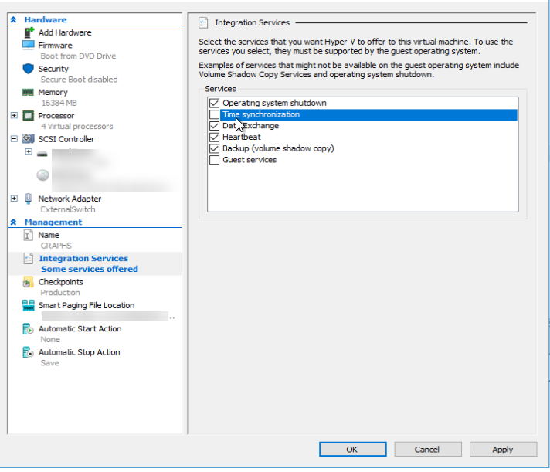Select Integration Services in the sidebar
The image size is (550, 472).
coord(83,259)
